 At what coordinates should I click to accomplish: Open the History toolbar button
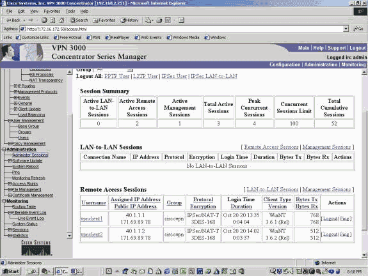pos(129,20)
